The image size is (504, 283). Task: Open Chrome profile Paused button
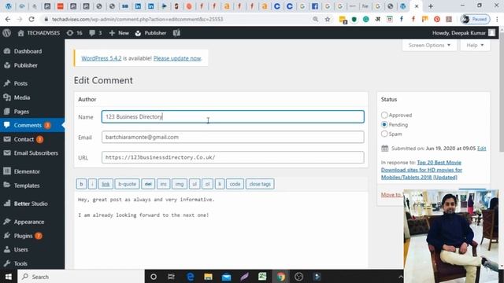(475, 19)
